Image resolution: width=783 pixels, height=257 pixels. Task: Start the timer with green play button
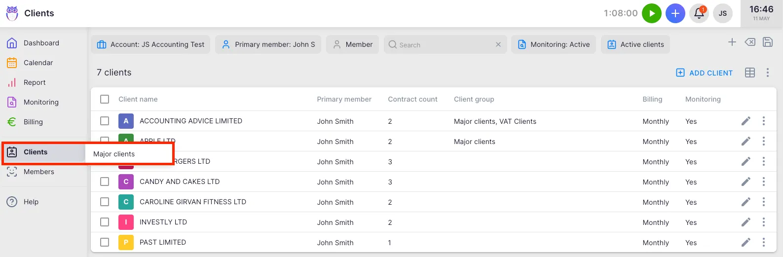[651, 13]
